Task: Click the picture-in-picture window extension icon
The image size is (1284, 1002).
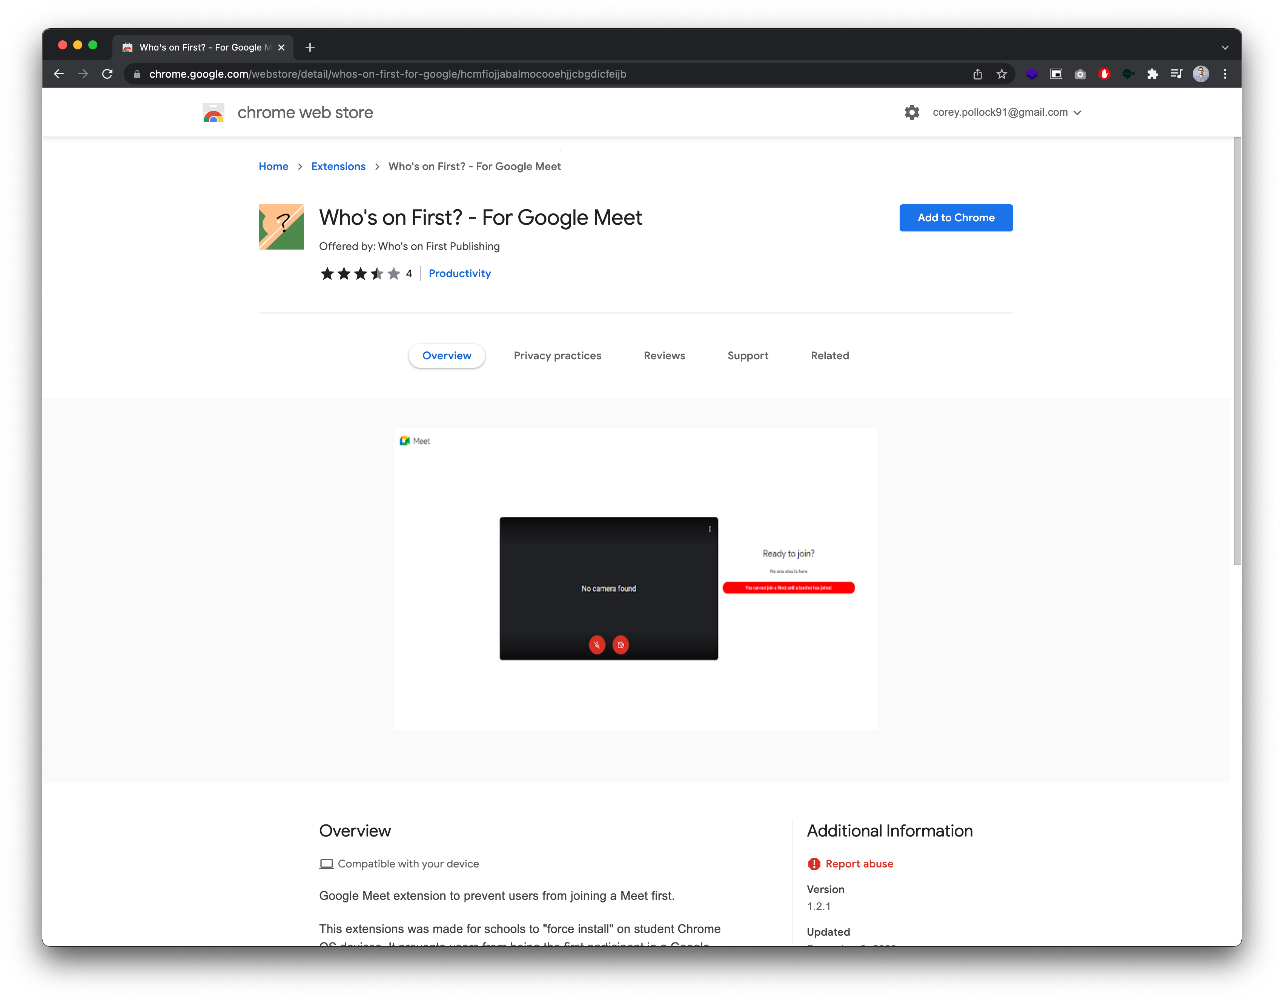Action: tap(1056, 74)
